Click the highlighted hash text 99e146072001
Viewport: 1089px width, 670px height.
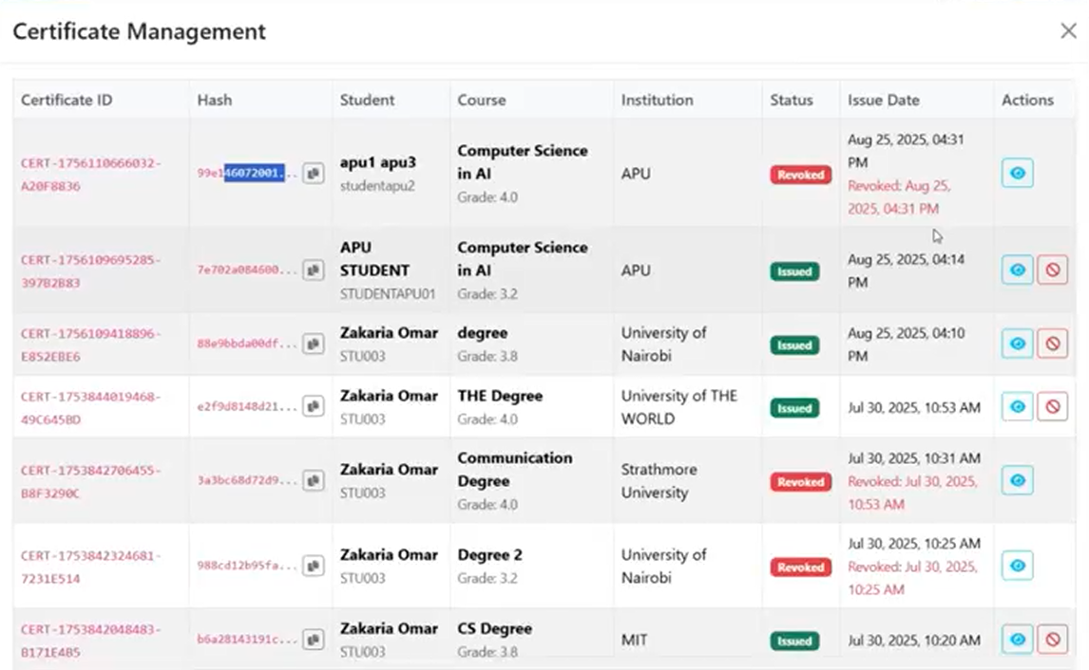click(247, 173)
